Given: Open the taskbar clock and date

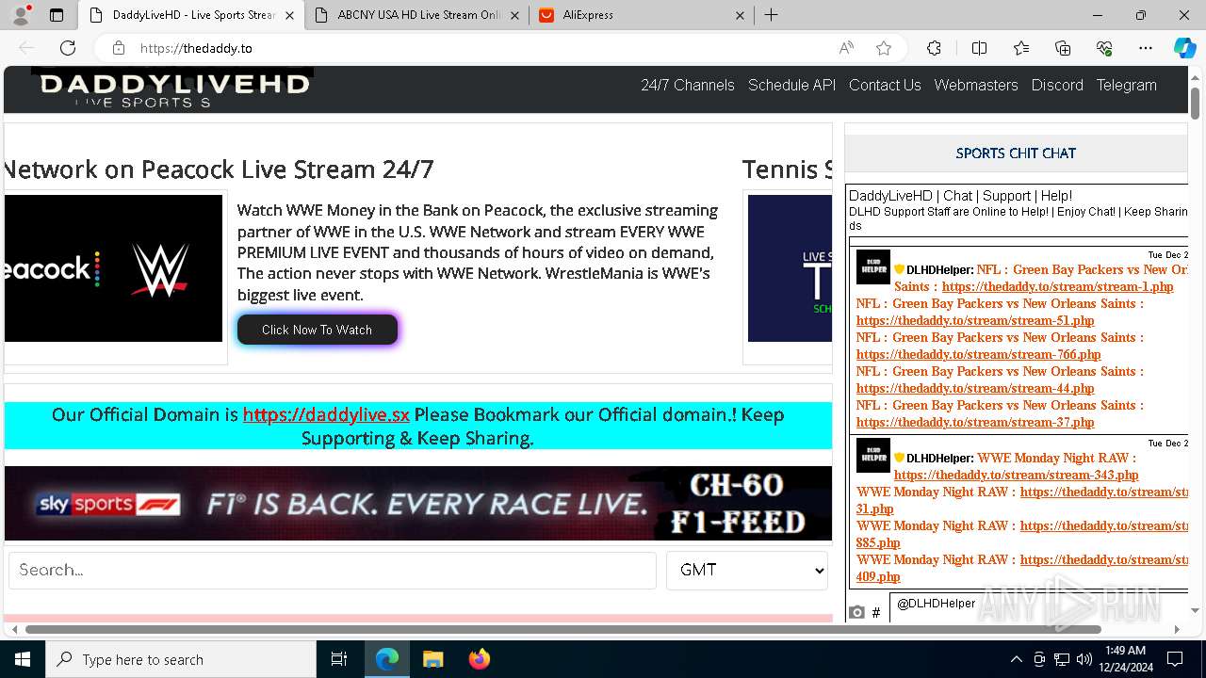Looking at the screenshot, I should click(1125, 659).
